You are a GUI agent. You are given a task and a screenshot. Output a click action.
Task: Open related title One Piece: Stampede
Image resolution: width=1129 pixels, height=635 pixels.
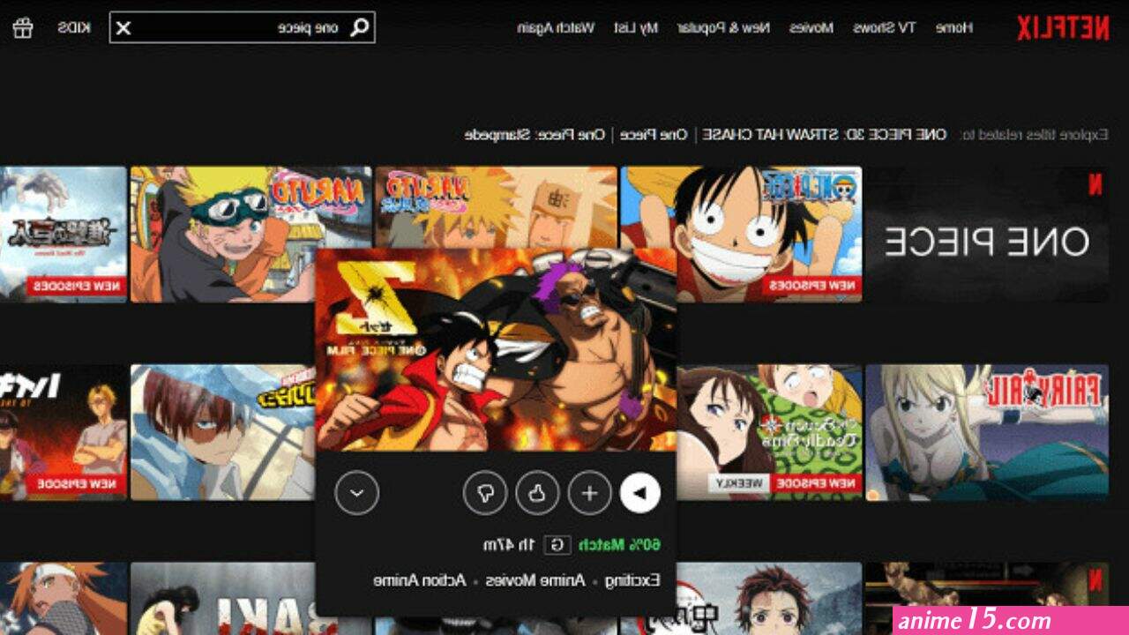[x=535, y=135]
